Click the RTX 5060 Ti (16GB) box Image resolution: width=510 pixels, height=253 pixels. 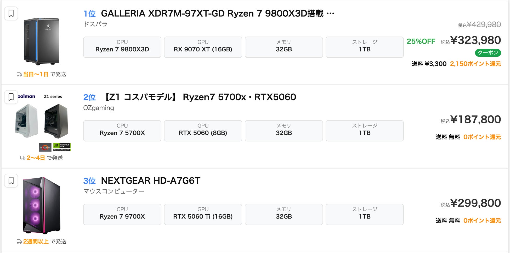(x=203, y=214)
